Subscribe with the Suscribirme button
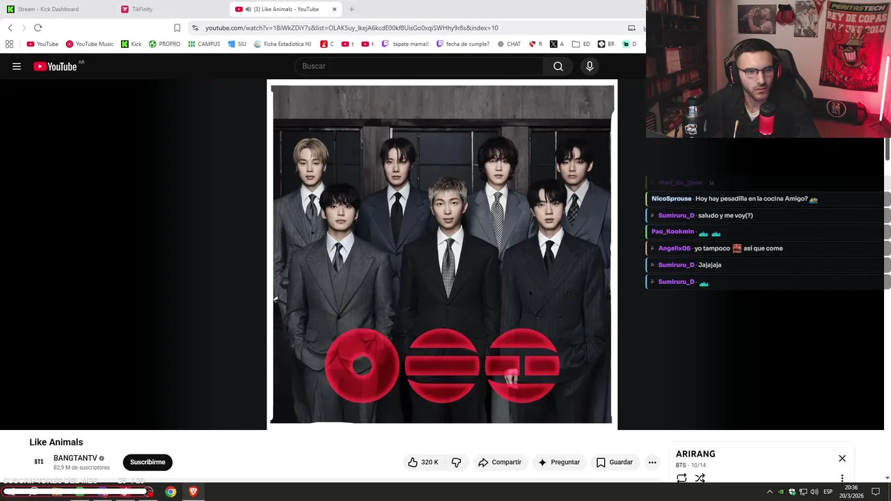 148,462
